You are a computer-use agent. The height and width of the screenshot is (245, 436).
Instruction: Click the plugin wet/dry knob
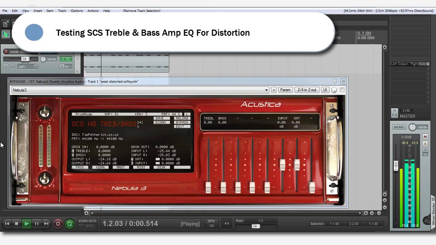tap(334, 90)
